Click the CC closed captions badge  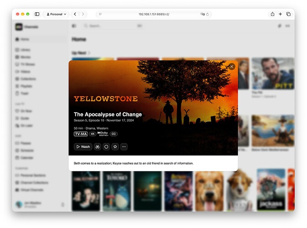click(114, 134)
